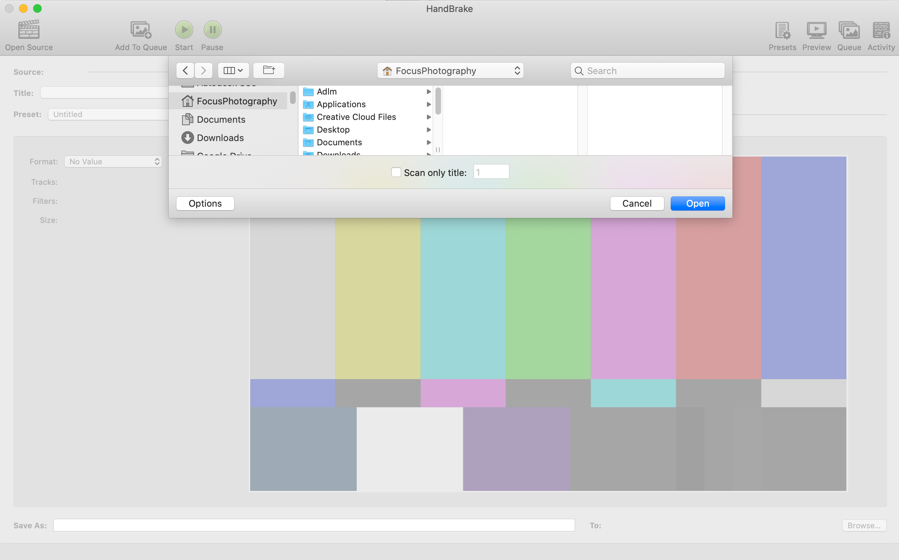This screenshot has height=560, width=899.
Task: Show the Queue window icon
Action: 849,30
